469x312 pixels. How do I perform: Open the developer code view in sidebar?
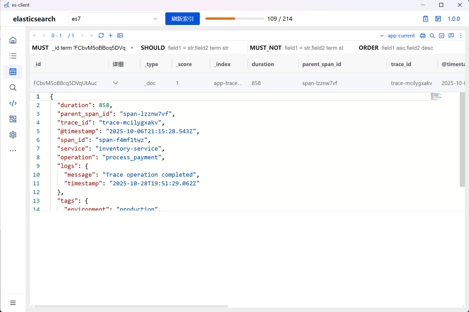(13, 103)
